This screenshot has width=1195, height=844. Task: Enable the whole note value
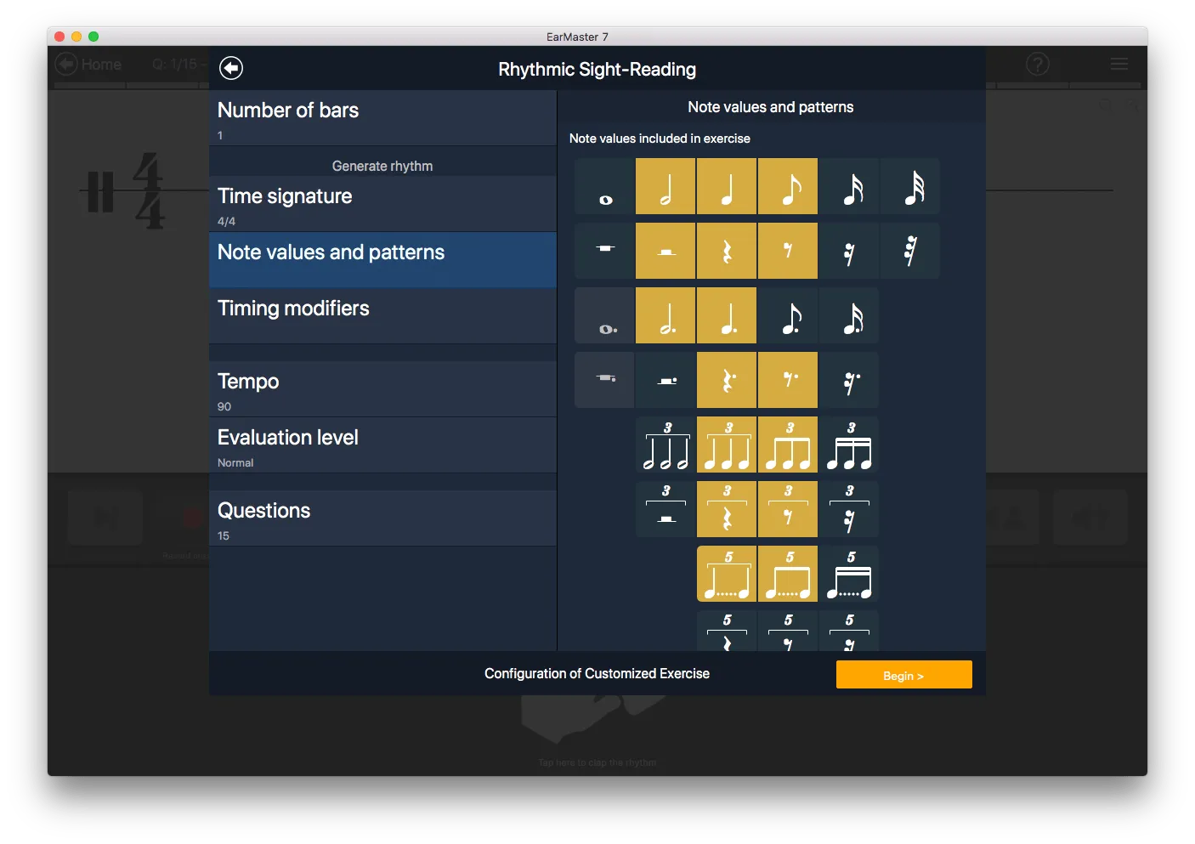coord(603,185)
